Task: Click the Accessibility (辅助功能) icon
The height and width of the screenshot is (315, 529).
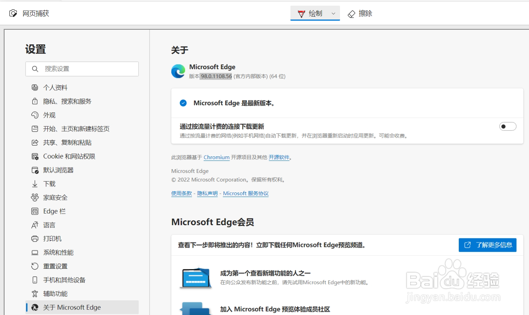Action: (35, 294)
